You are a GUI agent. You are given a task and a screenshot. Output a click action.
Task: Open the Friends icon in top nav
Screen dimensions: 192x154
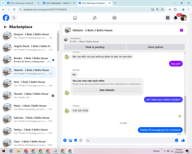point(95,18)
